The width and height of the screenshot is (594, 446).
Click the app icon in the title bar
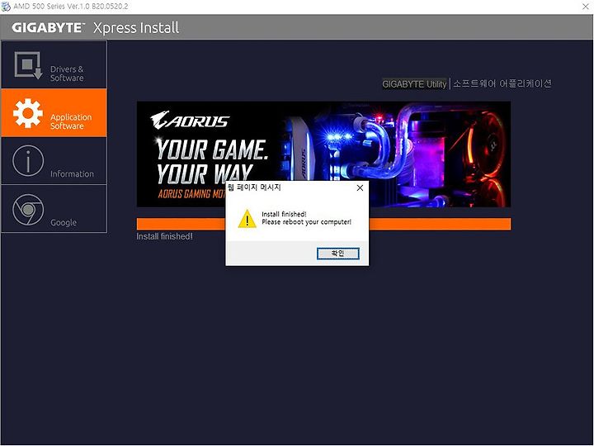6,6
